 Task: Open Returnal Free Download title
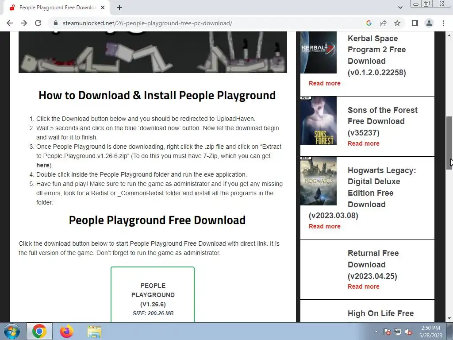373,265
